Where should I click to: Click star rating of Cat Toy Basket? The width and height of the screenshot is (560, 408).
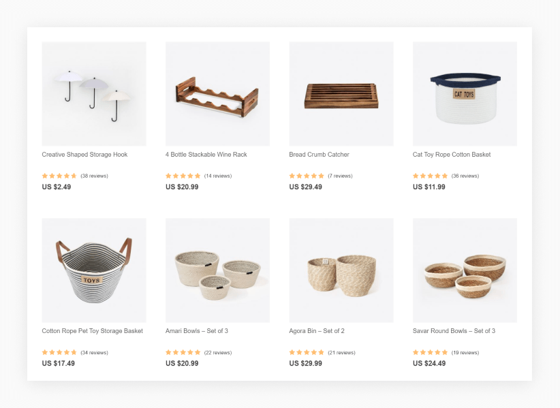coord(430,176)
